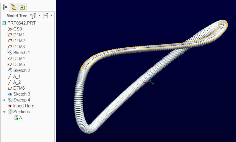Select the A_1 axis icon
Image resolution: width=236 pixels, height=142 pixels.
[x=10, y=76]
